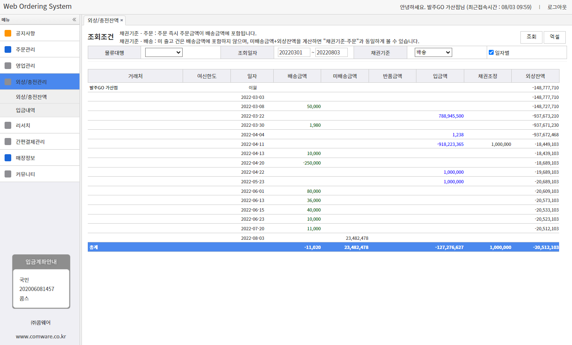
Task: Click the end date field 20220803
Action: 331,52
